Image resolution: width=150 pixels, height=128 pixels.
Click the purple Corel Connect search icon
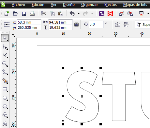(x=102, y=13)
